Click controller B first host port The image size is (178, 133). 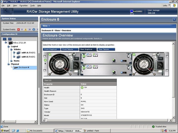pyautogui.click(x=89, y=67)
